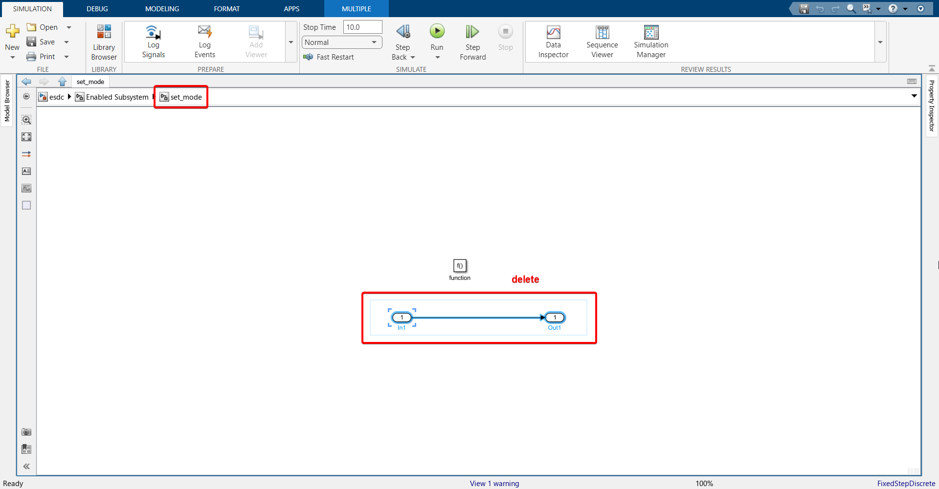Click FixedStepDiscrete solver link
Viewport: 939px width, 489px height.
coord(906,484)
